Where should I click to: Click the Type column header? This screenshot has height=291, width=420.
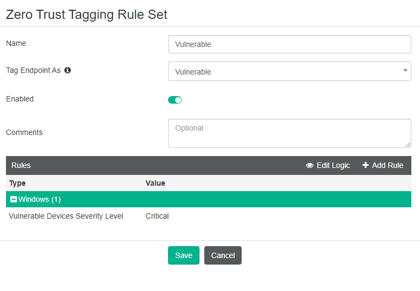pos(17,183)
